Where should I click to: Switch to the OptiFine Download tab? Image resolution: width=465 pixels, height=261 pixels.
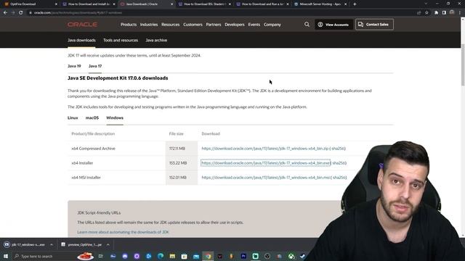point(29,4)
